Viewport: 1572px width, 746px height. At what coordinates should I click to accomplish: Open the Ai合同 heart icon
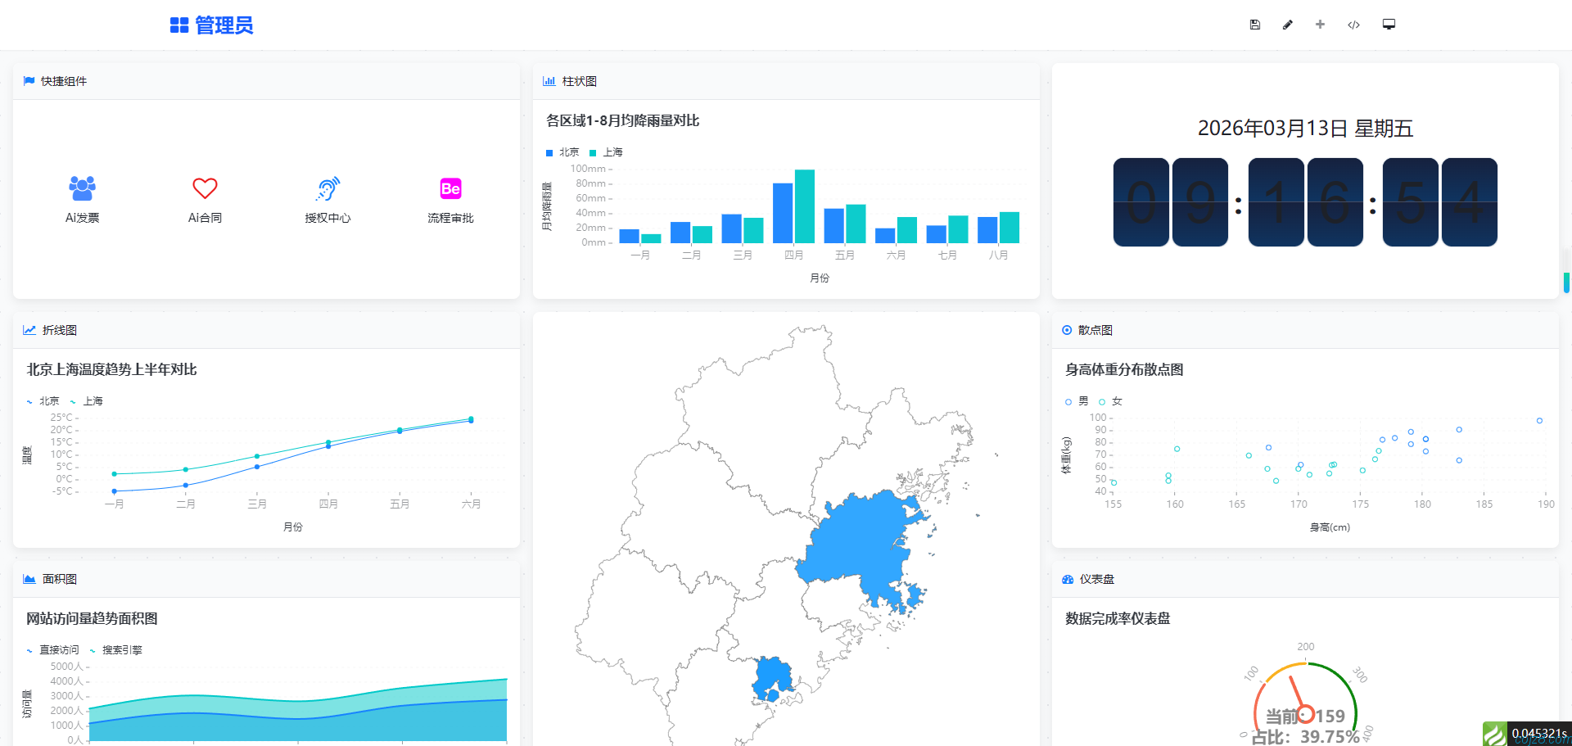coord(205,189)
